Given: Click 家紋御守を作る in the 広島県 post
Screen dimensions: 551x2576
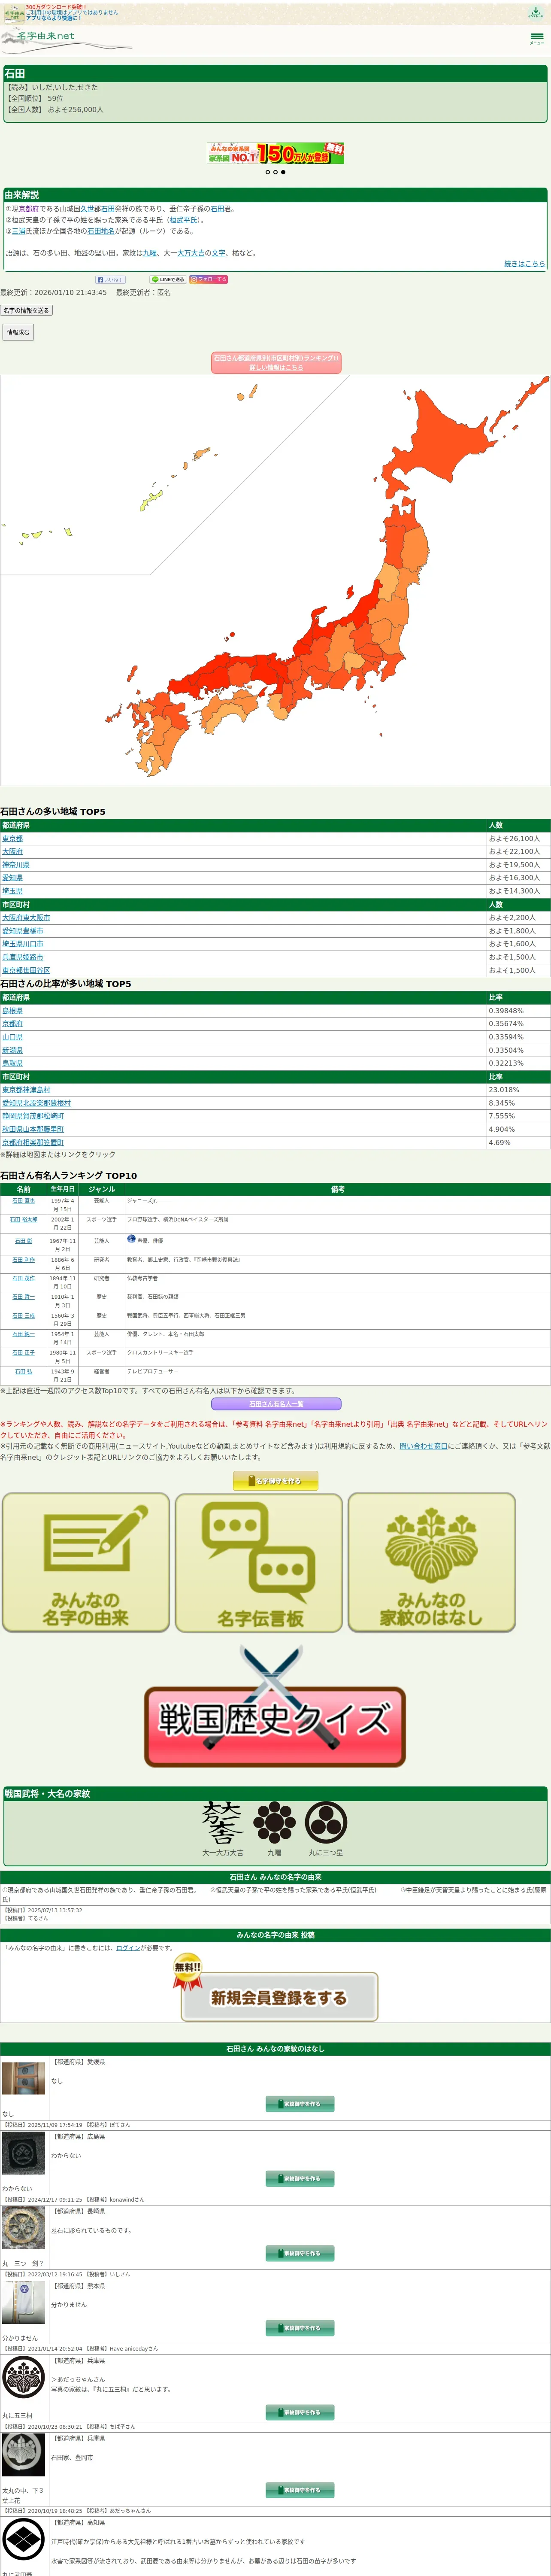Looking at the screenshot, I should [x=300, y=2179].
